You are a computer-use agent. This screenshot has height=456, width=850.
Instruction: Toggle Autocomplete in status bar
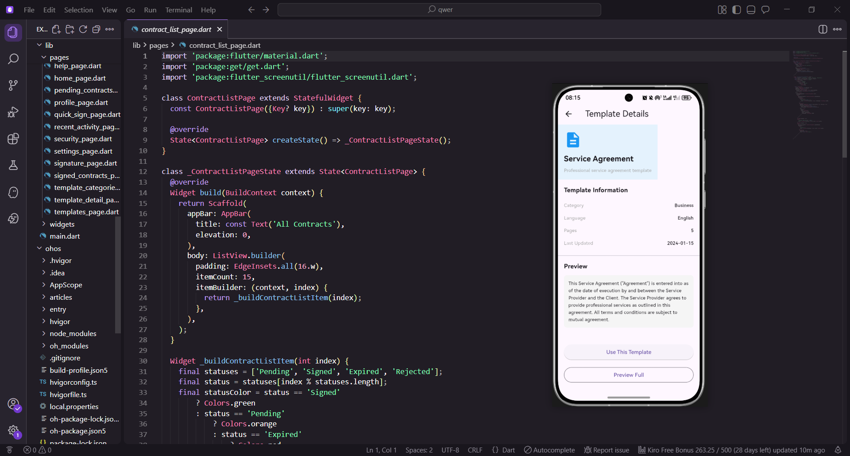549,450
